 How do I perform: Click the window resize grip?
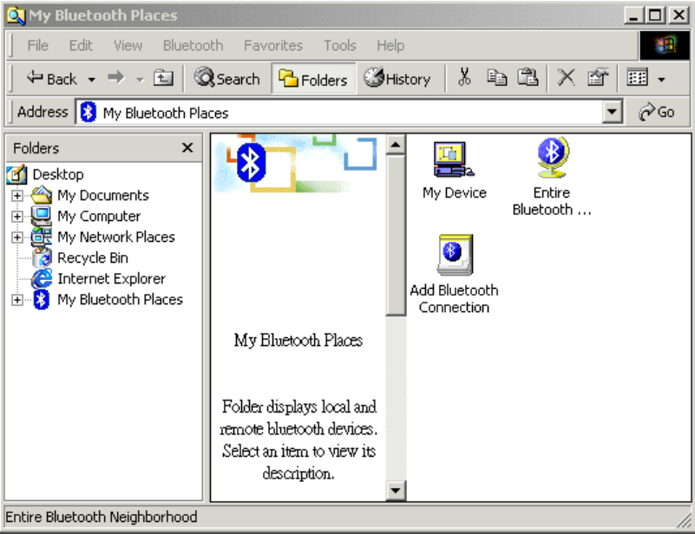[684, 519]
